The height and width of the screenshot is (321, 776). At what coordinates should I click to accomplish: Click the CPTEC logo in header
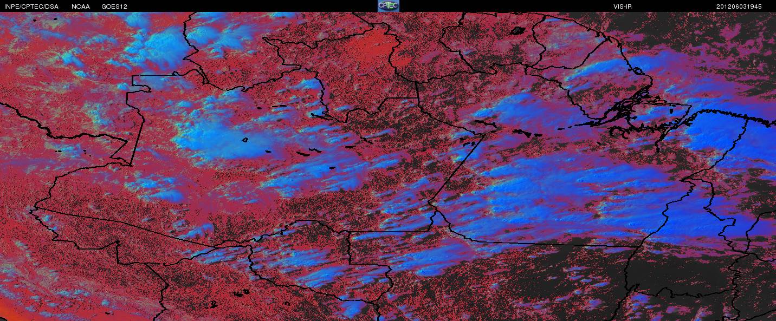click(388, 6)
